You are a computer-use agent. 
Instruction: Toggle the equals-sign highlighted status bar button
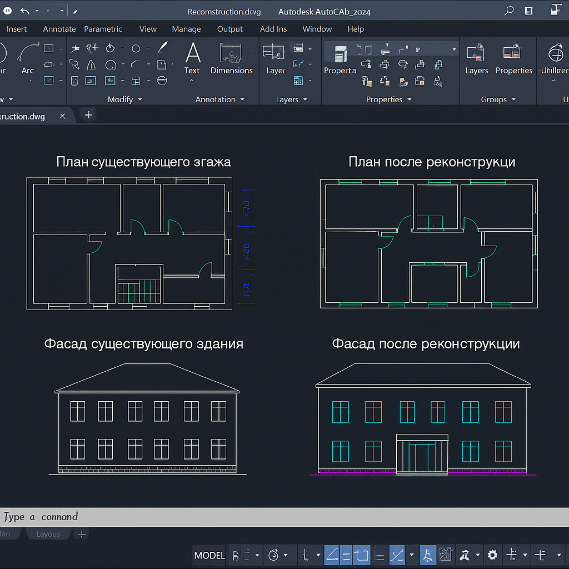pyautogui.click(x=346, y=555)
